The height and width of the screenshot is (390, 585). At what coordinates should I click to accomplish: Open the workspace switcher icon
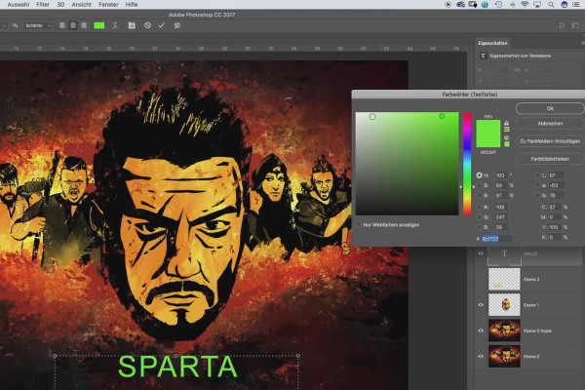[575, 25]
